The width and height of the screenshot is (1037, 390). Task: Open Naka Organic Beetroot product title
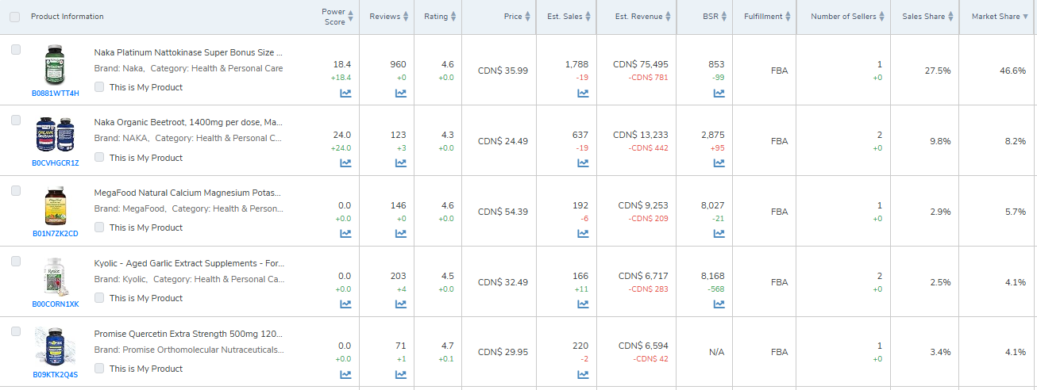click(x=188, y=123)
